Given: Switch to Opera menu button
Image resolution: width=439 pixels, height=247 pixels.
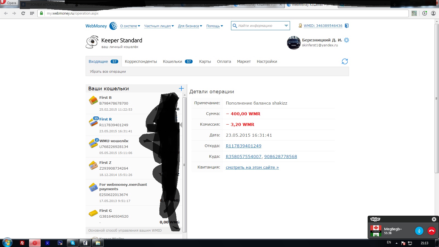Looking at the screenshot, I should tap(9, 3).
